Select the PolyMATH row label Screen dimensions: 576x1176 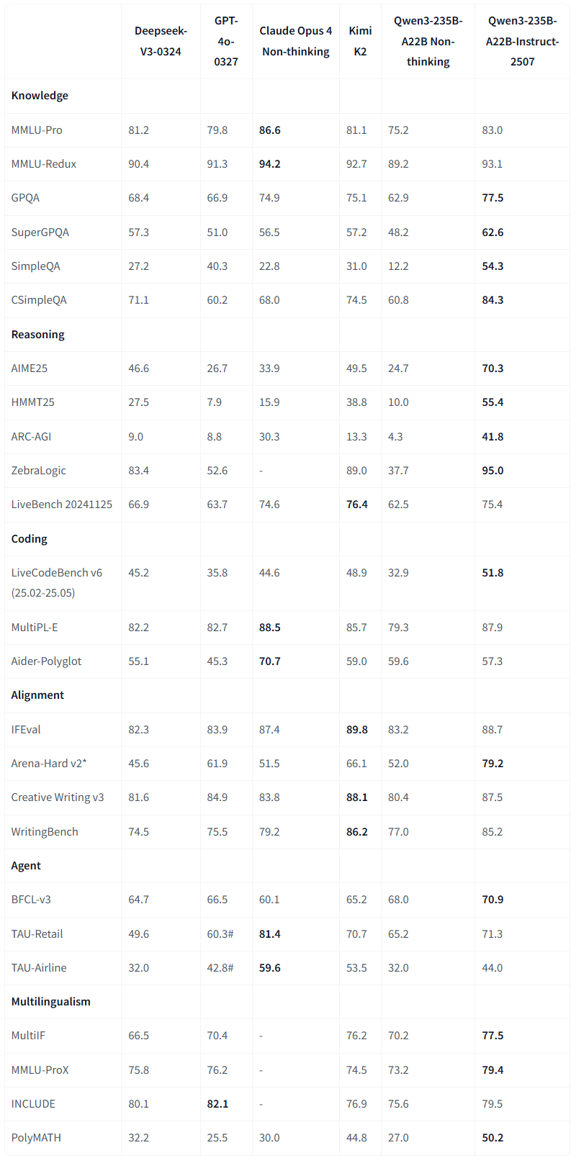(x=36, y=1138)
